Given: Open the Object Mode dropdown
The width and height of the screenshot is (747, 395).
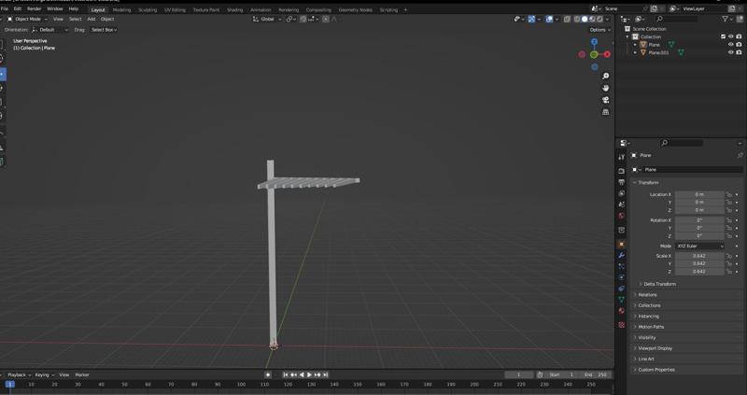Looking at the screenshot, I should pos(27,19).
